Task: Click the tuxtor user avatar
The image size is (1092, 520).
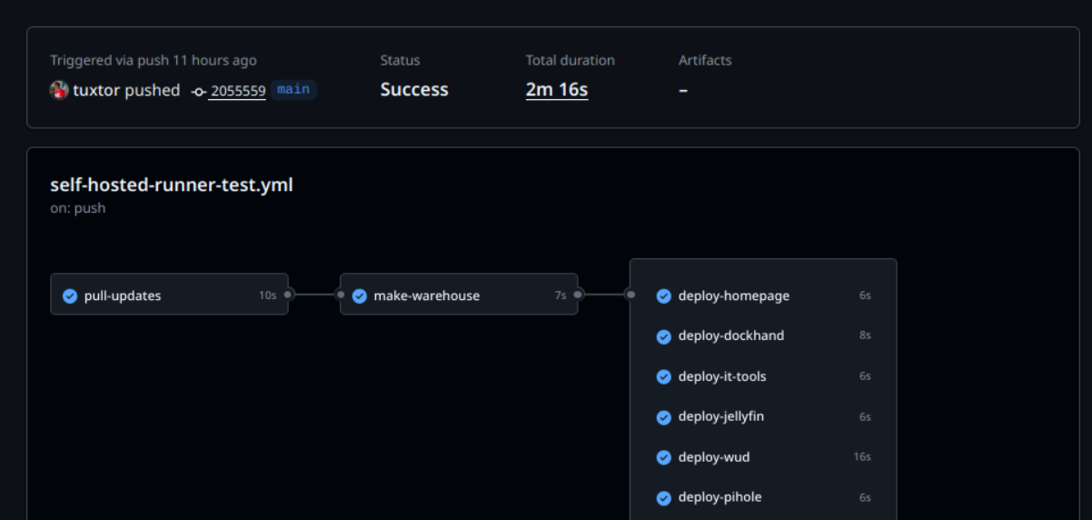Action: [59, 90]
